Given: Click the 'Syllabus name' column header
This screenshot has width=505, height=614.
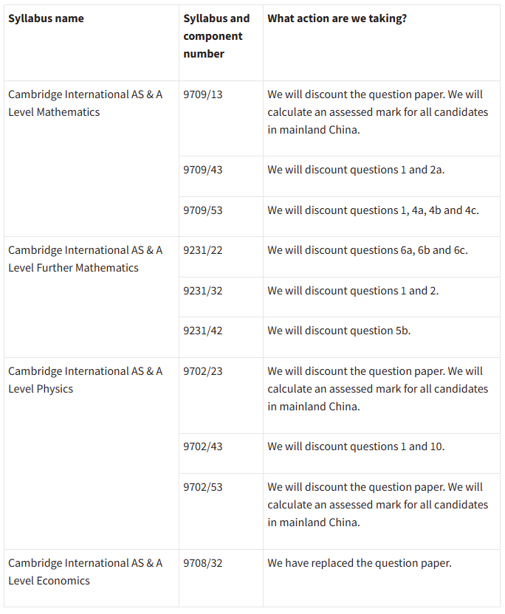Looking at the screenshot, I should click(x=46, y=18).
